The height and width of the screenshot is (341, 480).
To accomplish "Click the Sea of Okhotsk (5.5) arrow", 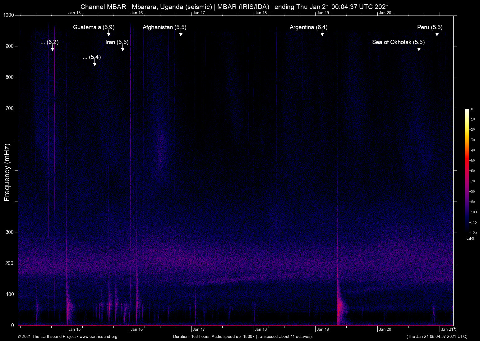I will point(419,49).
